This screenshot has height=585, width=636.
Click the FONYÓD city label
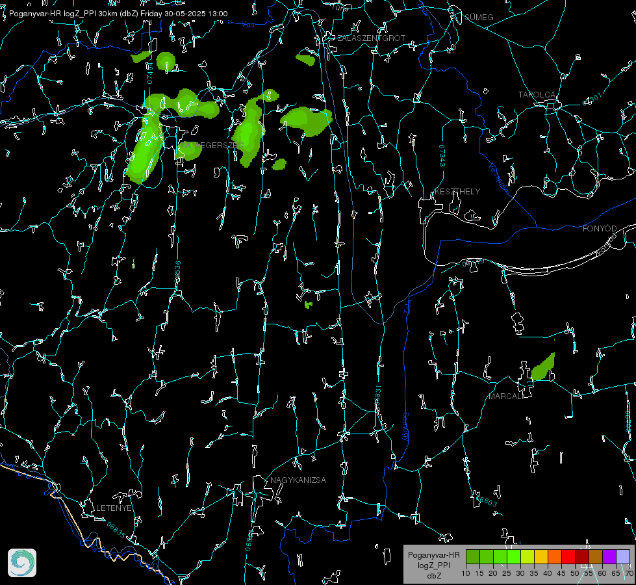[600, 229]
